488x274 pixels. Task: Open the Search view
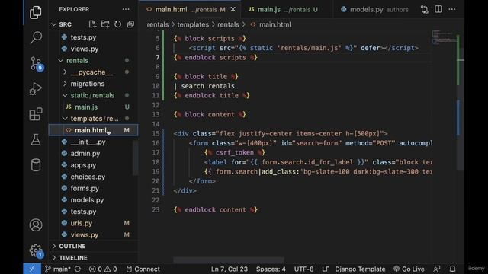36,38
